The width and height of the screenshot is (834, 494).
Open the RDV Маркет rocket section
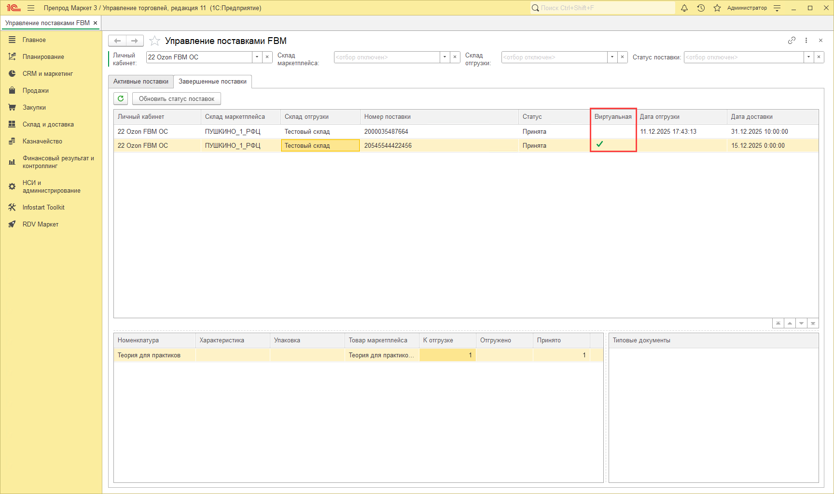tap(40, 225)
